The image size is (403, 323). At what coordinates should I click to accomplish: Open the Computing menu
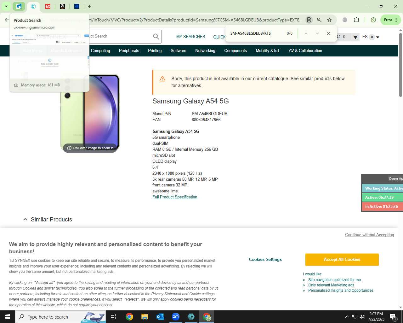pos(100,51)
